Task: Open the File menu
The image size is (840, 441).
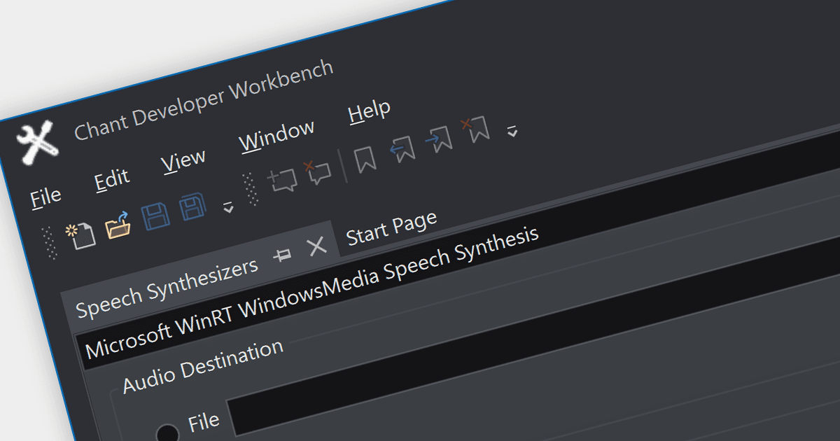Action: coord(46,197)
